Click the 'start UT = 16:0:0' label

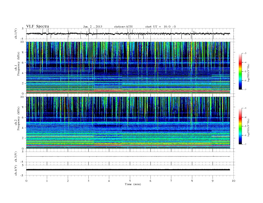pos(160,27)
